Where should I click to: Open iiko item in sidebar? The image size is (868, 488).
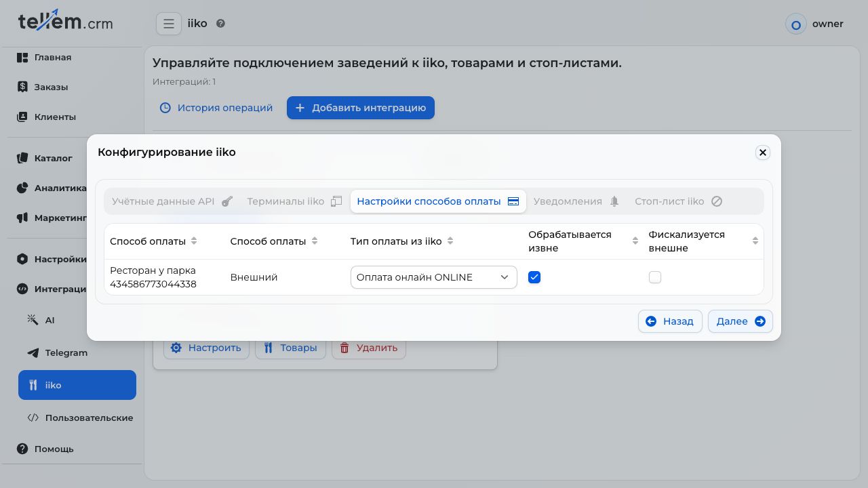[x=77, y=385]
